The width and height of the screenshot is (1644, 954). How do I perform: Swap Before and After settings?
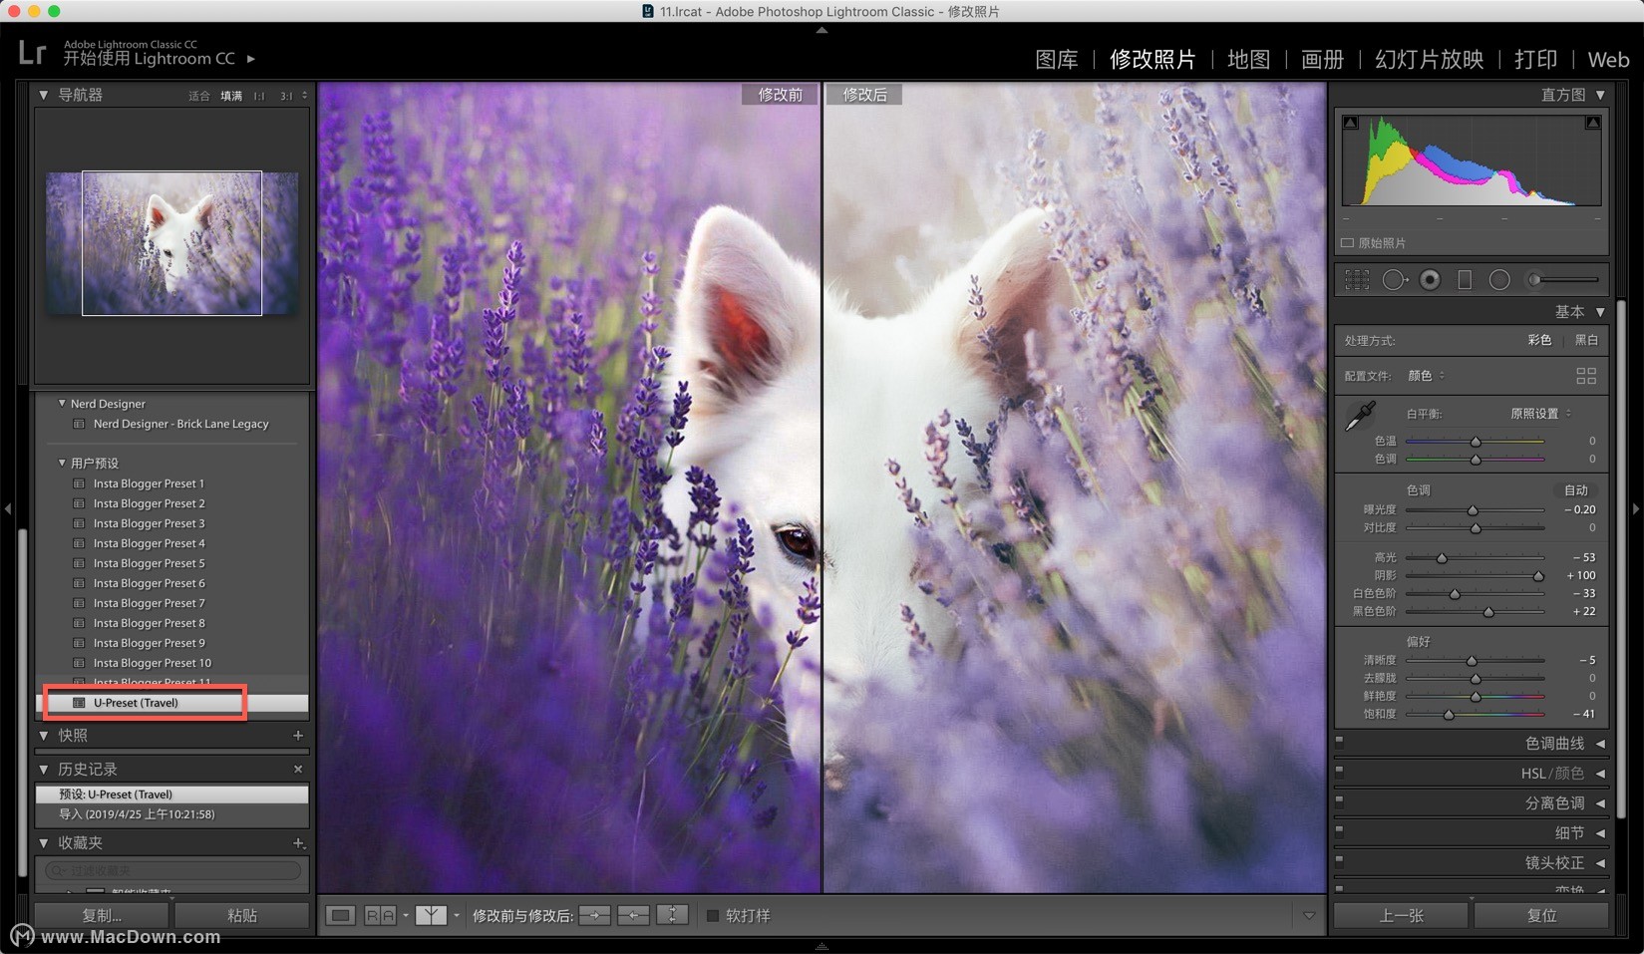click(672, 915)
